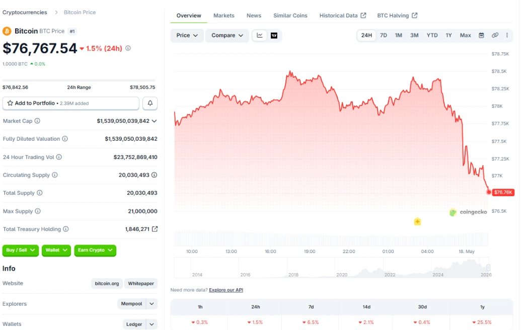Open the News tab
This screenshot has width=521, height=330.
254,16
